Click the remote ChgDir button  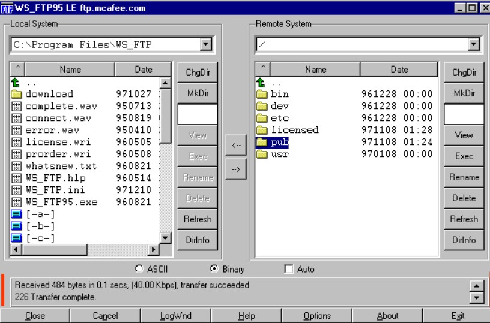464,73
